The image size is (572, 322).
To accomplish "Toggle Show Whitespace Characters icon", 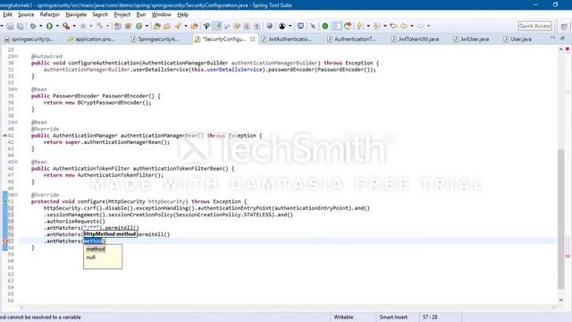I will point(257,26).
